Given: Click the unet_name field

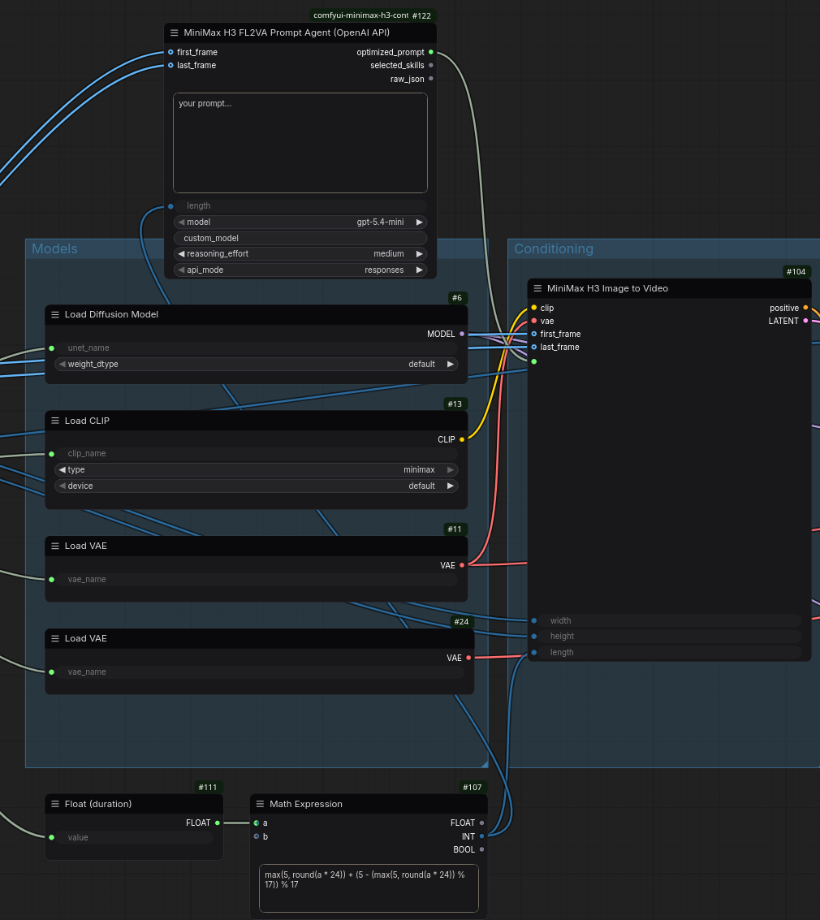Looking at the screenshot, I should click(x=257, y=348).
